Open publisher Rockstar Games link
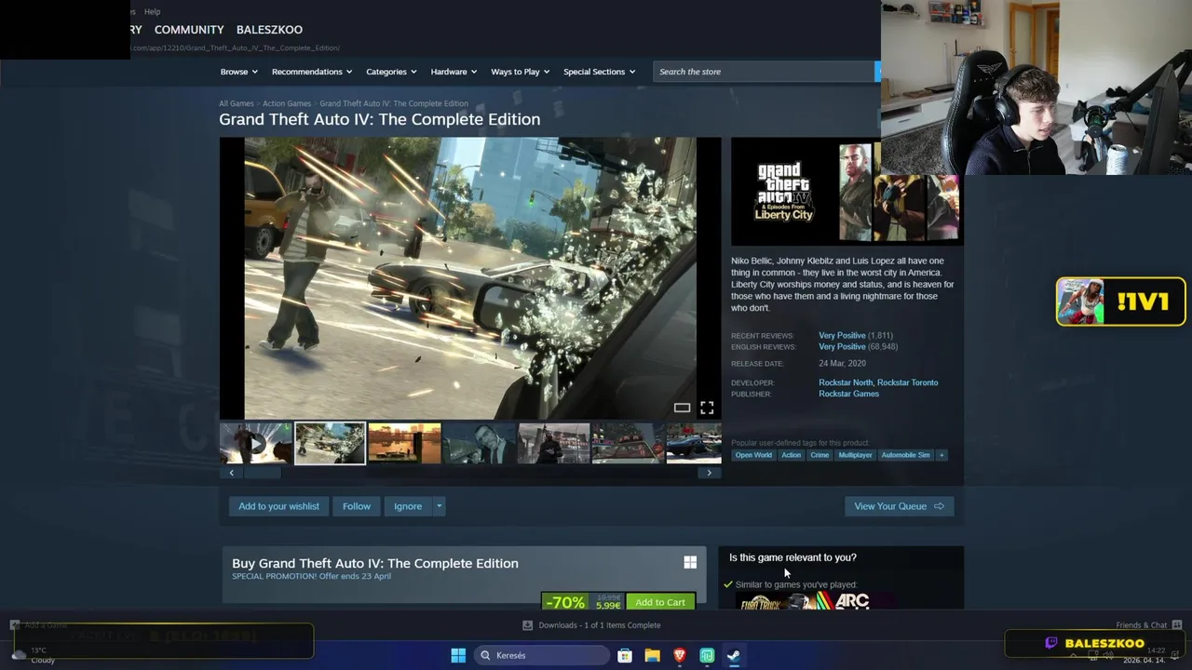This screenshot has height=670, width=1192. [848, 394]
